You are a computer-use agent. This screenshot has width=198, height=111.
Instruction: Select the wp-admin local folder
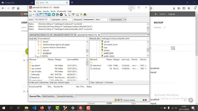point(36,66)
